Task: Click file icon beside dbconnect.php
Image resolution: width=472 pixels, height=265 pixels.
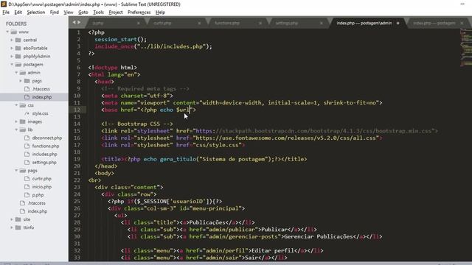Action: [27, 138]
